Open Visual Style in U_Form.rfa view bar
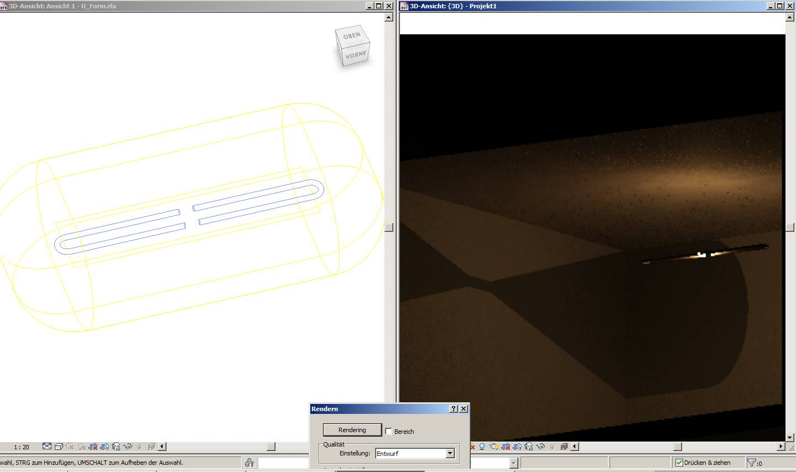This screenshot has height=472, width=796. [59, 447]
